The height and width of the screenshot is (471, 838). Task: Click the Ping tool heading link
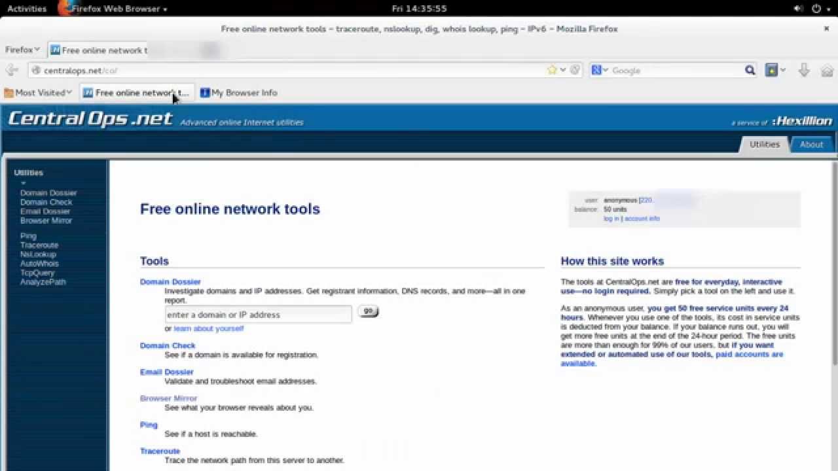(x=149, y=425)
